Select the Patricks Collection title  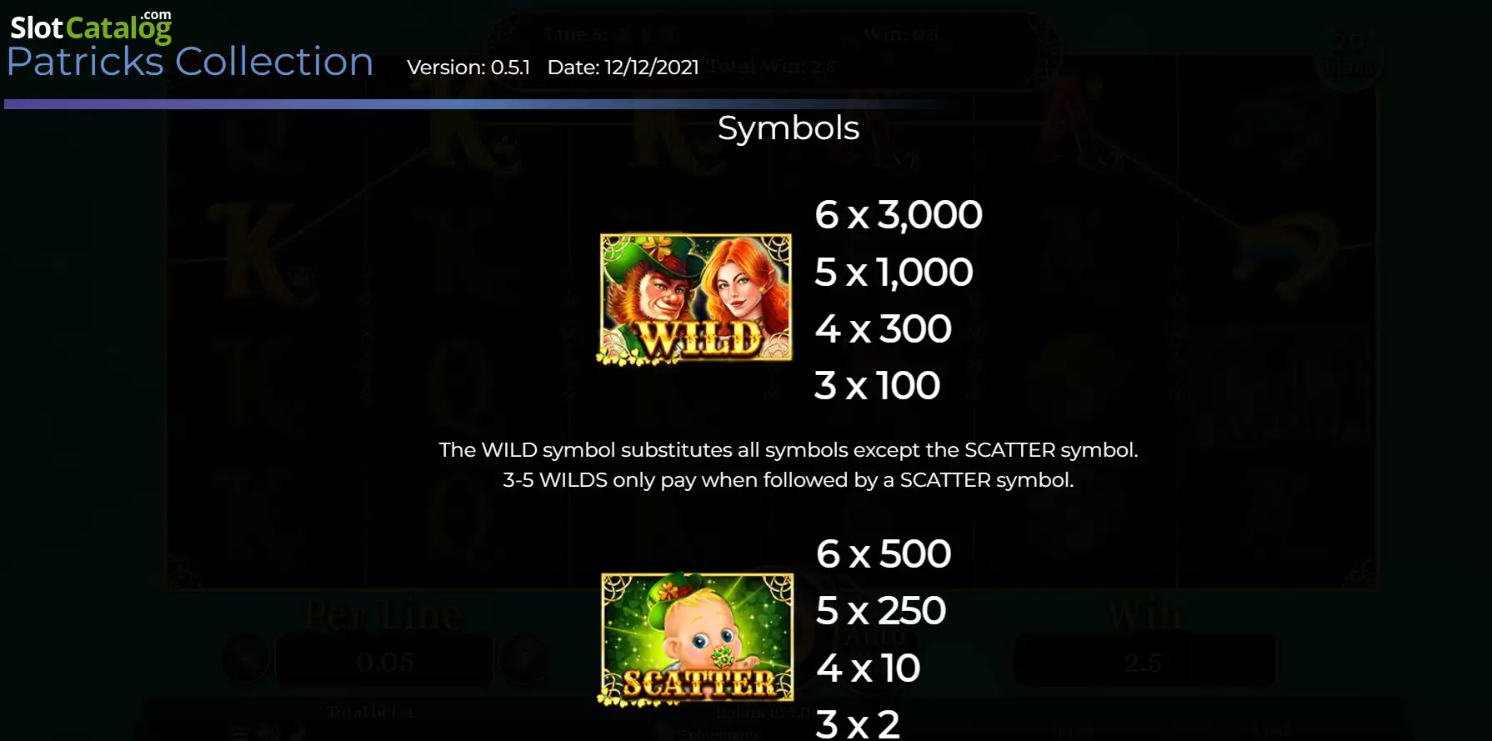tap(190, 62)
